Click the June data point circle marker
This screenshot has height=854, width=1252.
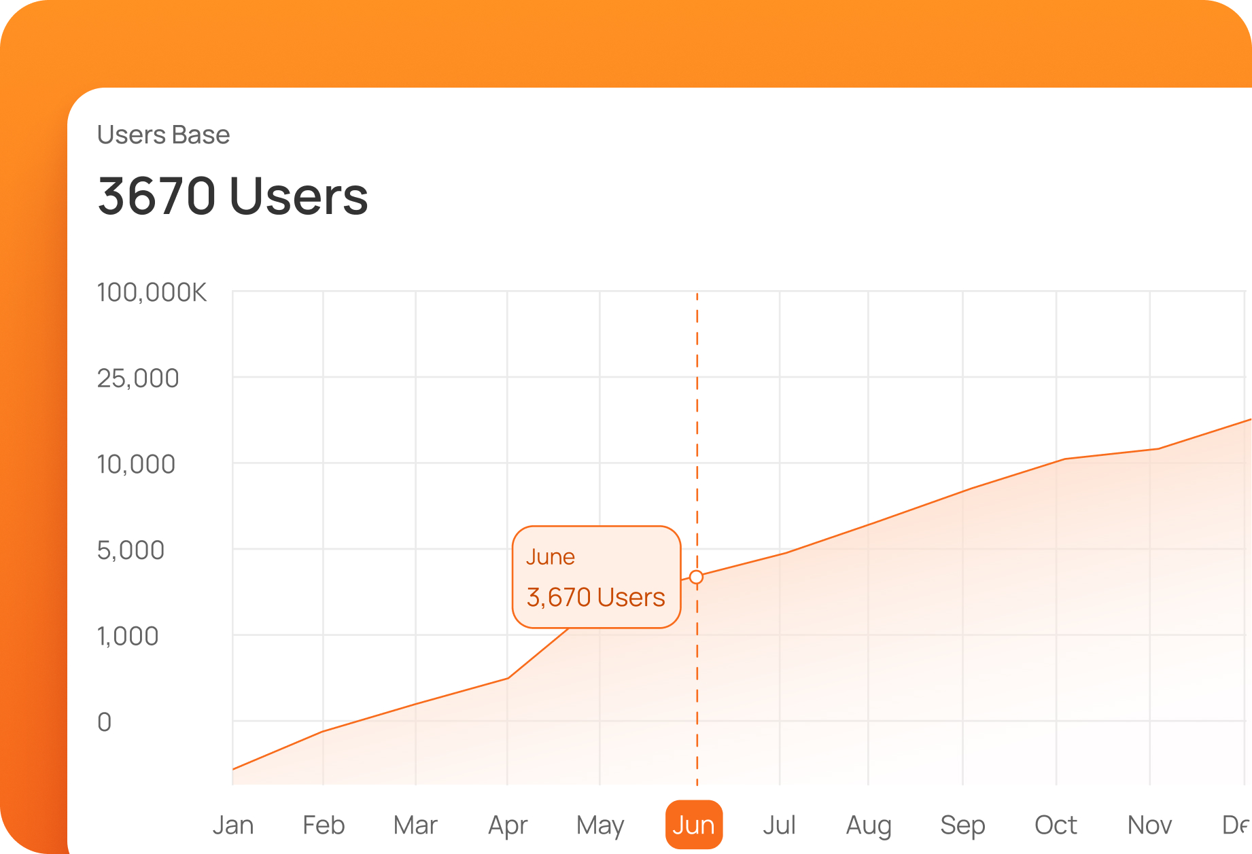696,577
